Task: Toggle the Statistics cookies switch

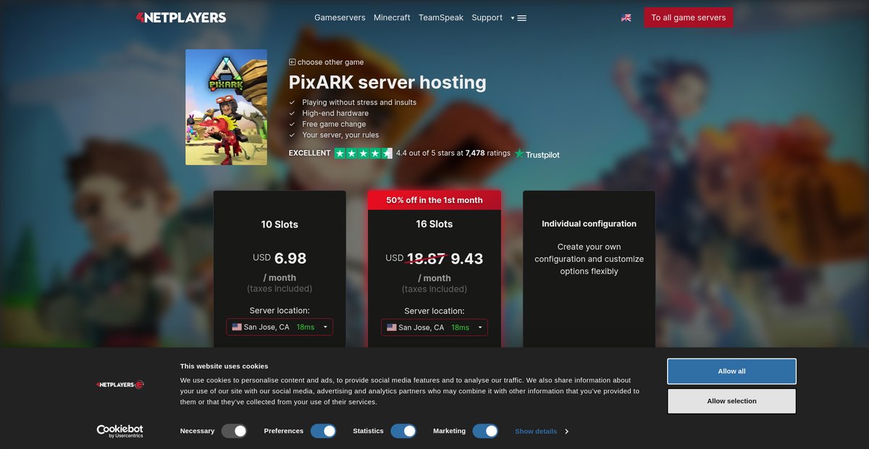Action: pyautogui.click(x=403, y=431)
